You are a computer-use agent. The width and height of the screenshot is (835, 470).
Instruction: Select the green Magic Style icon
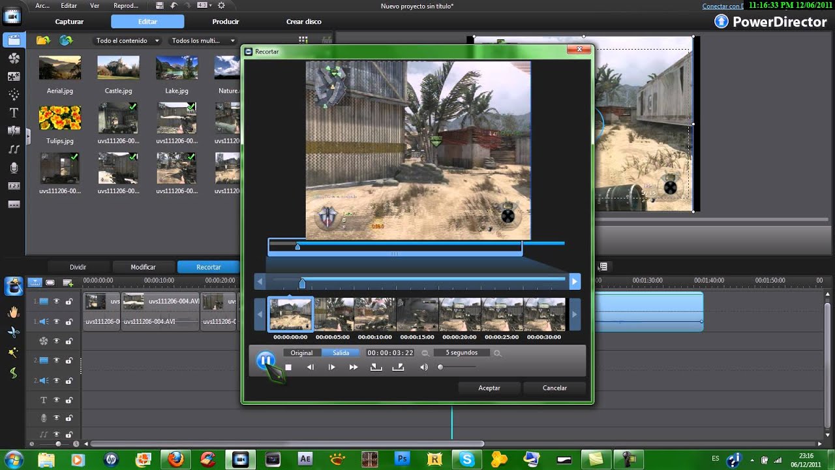coord(13,373)
